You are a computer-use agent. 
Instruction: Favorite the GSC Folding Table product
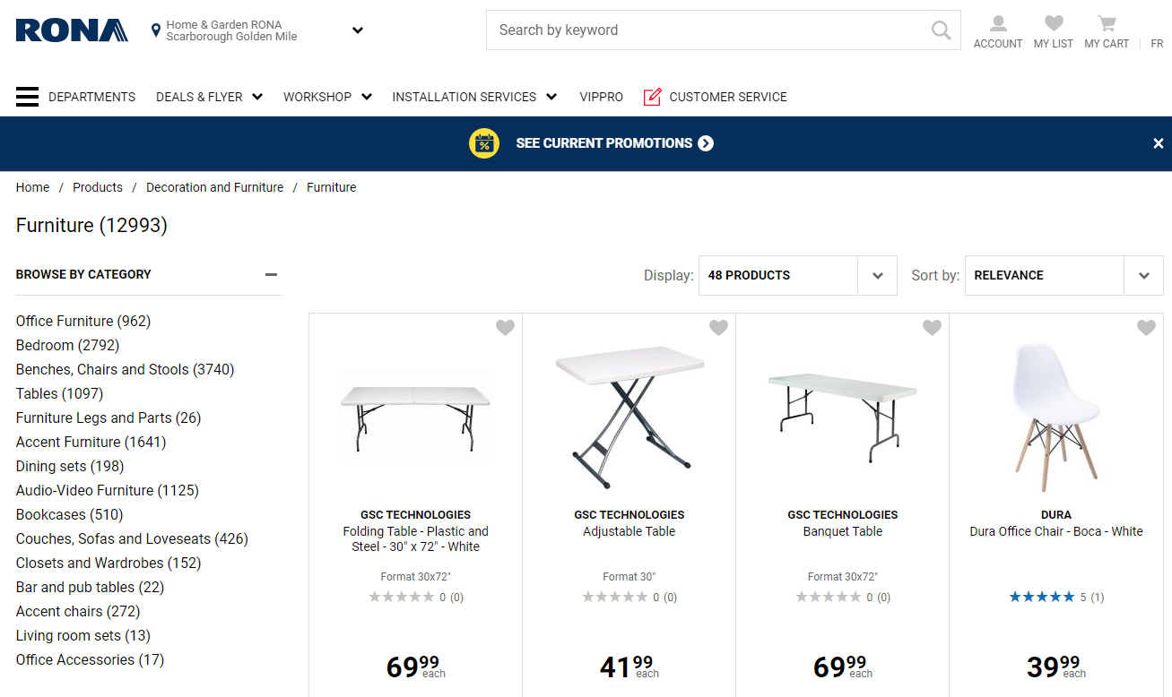pyautogui.click(x=505, y=328)
